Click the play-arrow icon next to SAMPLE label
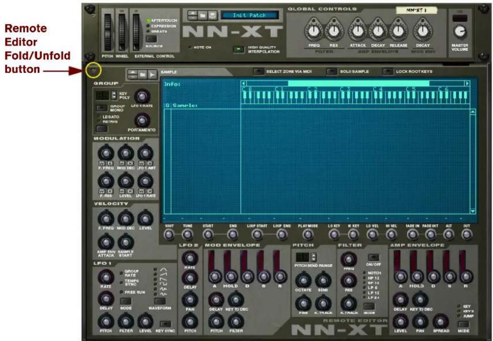 (x=152, y=75)
